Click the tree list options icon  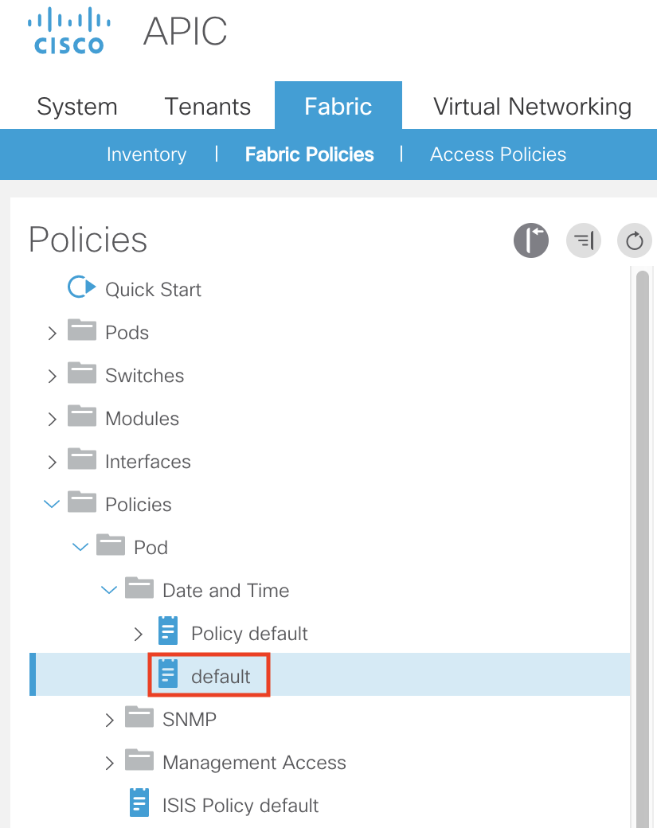coord(584,240)
